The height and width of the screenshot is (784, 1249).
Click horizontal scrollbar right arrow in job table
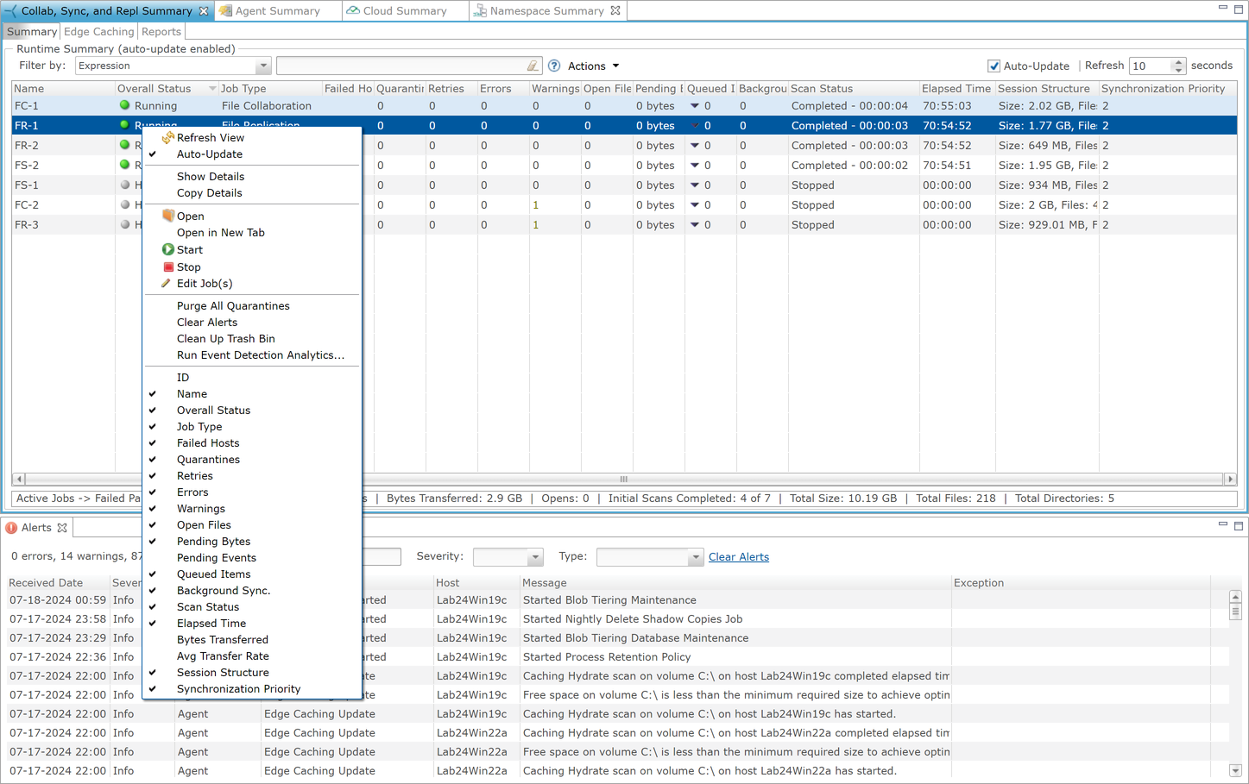point(1231,479)
